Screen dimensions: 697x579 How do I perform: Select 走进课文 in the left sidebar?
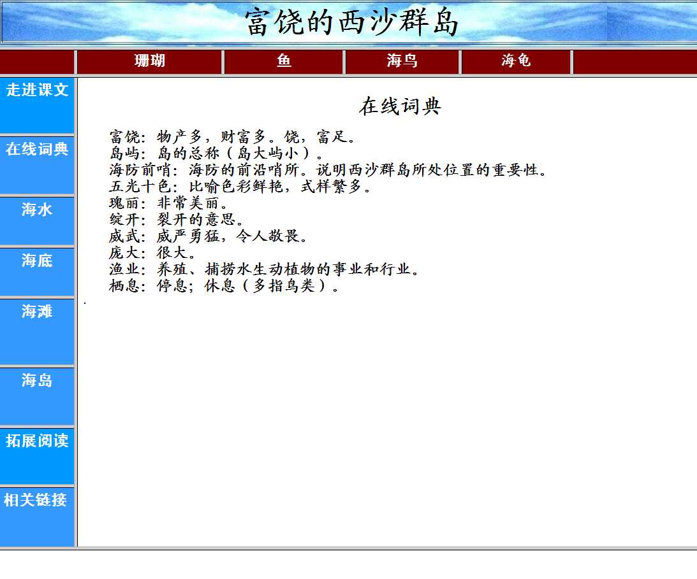point(37,90)
